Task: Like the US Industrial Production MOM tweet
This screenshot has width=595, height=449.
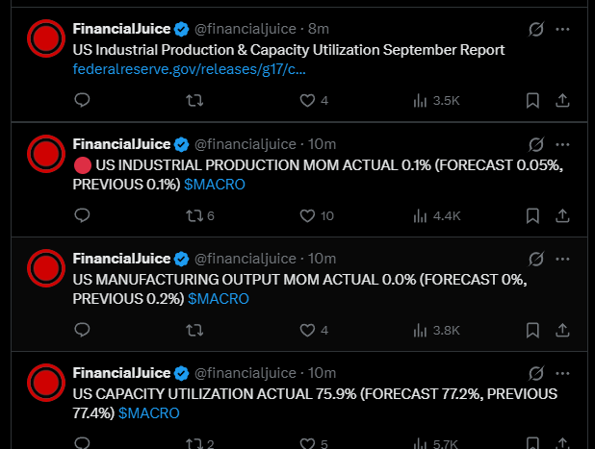Action: tap(307, 215)
